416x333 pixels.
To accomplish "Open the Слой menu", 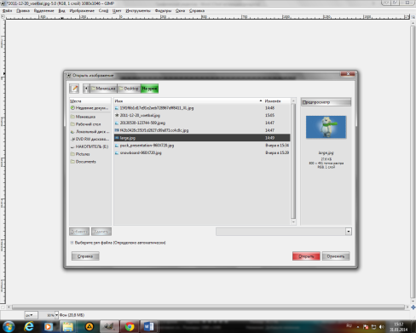I will tap(103, 11).
